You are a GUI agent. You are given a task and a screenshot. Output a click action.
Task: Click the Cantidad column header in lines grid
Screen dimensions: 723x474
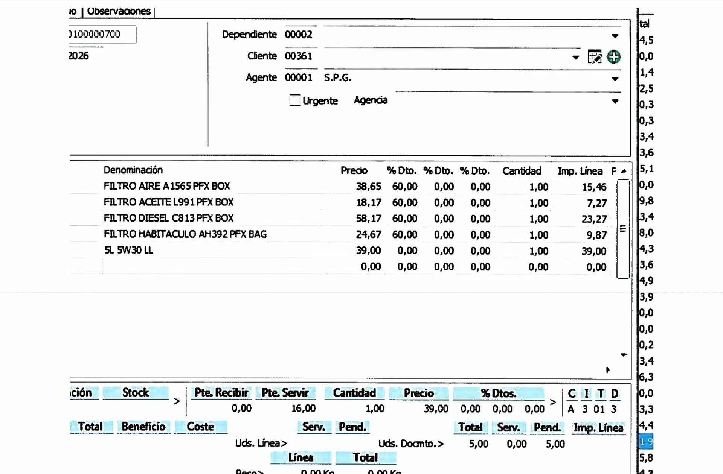[522, 171]
